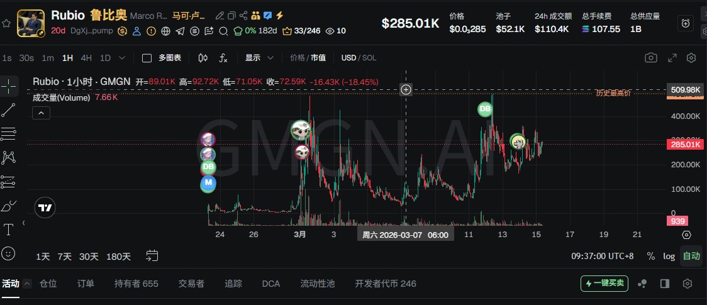
Task: Select the 1m timeframe
Action: coord(48,58)
